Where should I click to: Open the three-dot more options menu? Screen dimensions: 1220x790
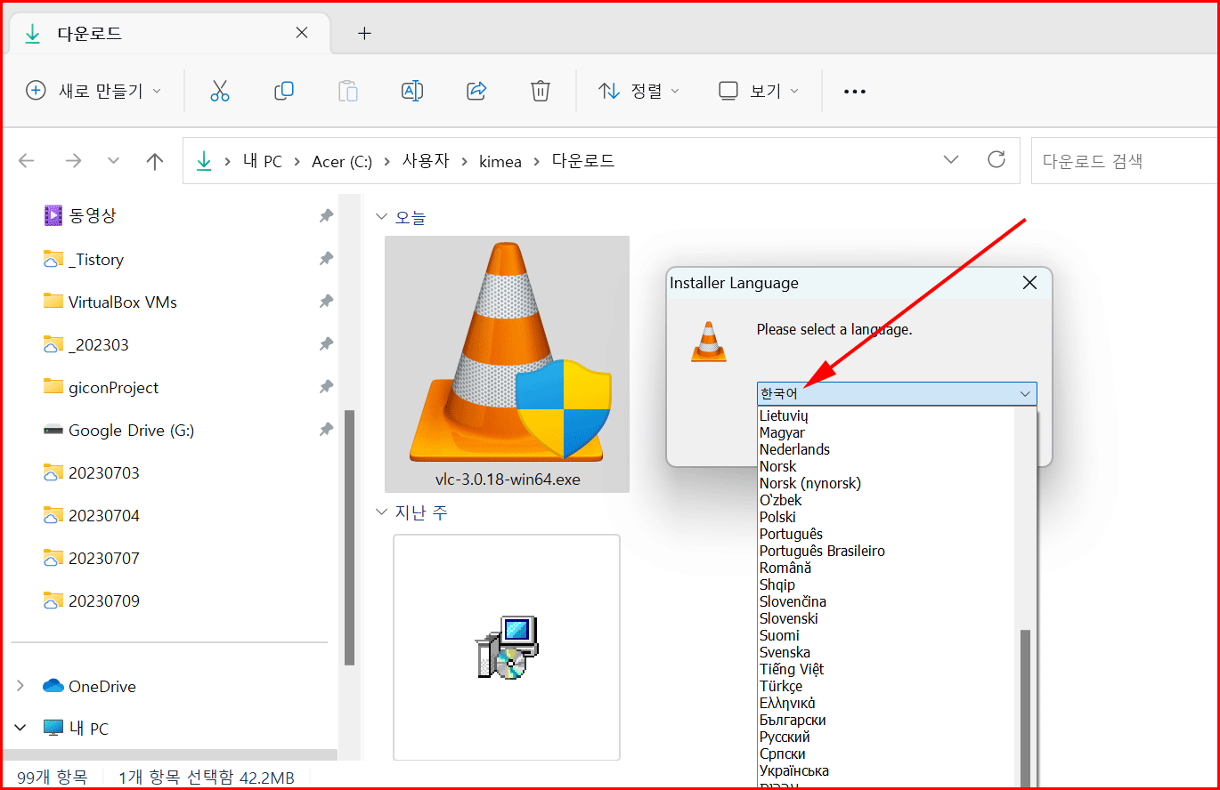[855, 92]
